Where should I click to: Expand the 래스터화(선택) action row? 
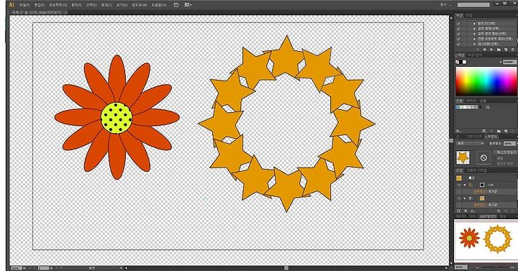pos(474,44)
